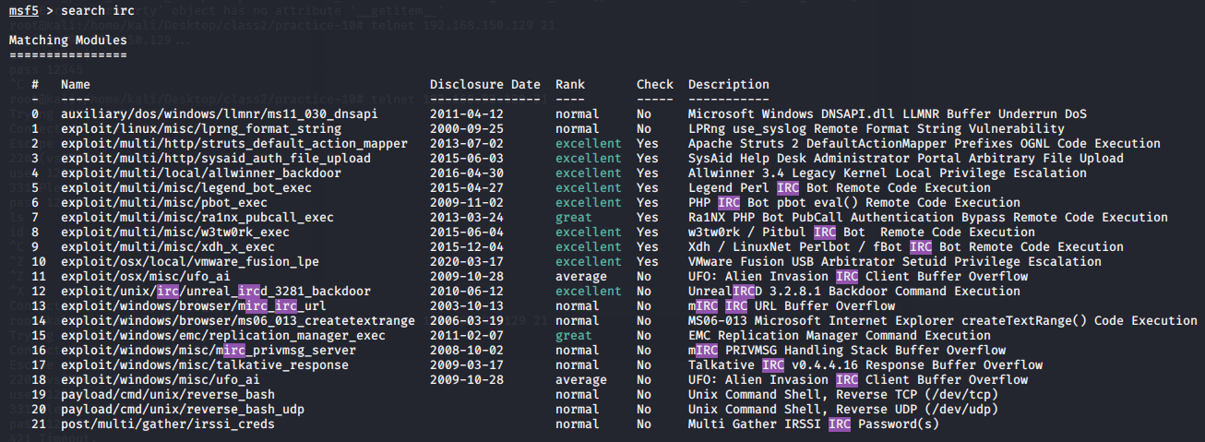Screen dimensions: 1205x442
Task: Select module exploit/multi/local/allwinner_backdoor
Action: [x=201, y=173]
